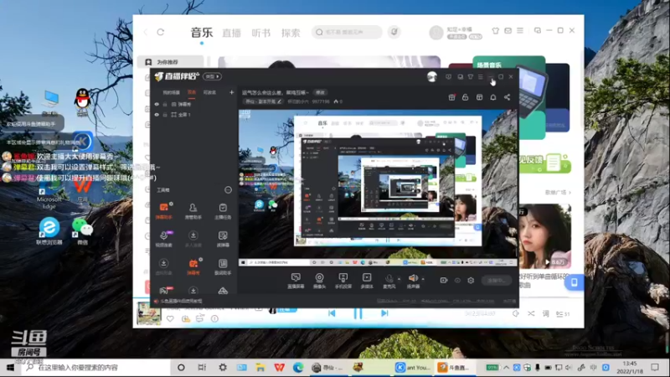670x377 pixels.
Task: Open stream settings gear icon
Action: (471, 281)
